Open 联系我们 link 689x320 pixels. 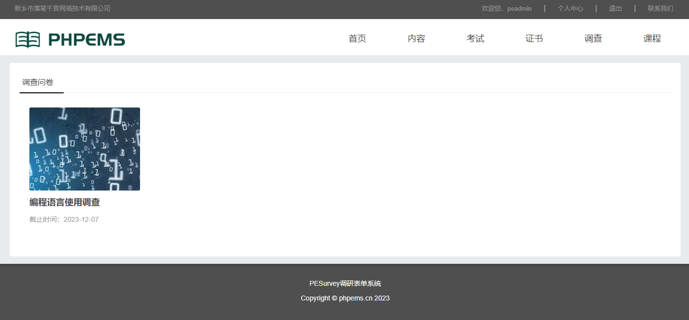(661, 9)
